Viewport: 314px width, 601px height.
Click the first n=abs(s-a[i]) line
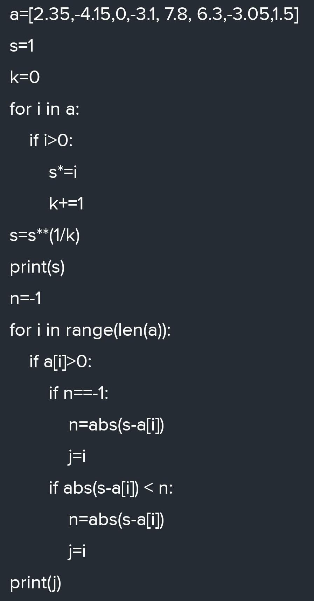tap(117, 425)
